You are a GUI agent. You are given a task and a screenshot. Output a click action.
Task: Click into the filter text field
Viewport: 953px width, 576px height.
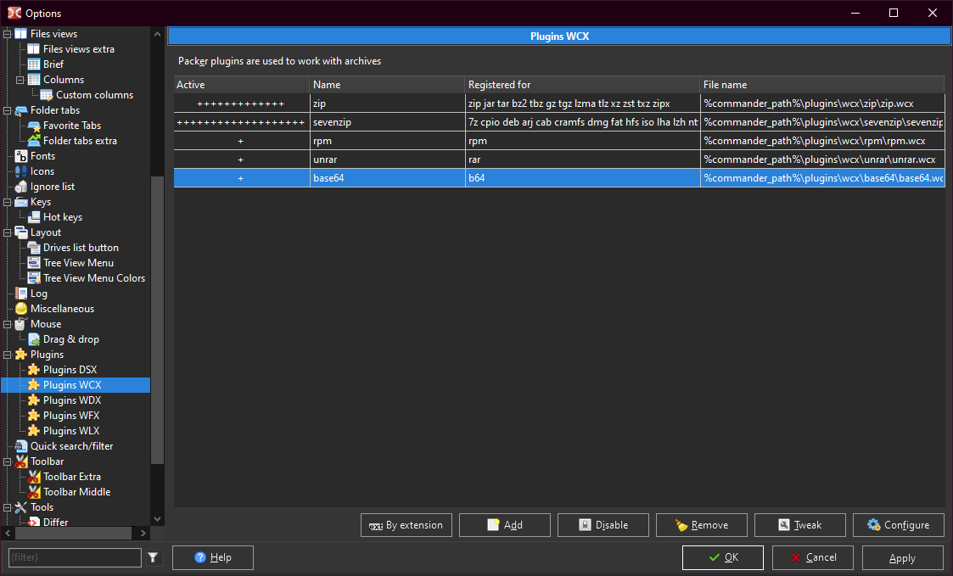(x=75, y=557)
